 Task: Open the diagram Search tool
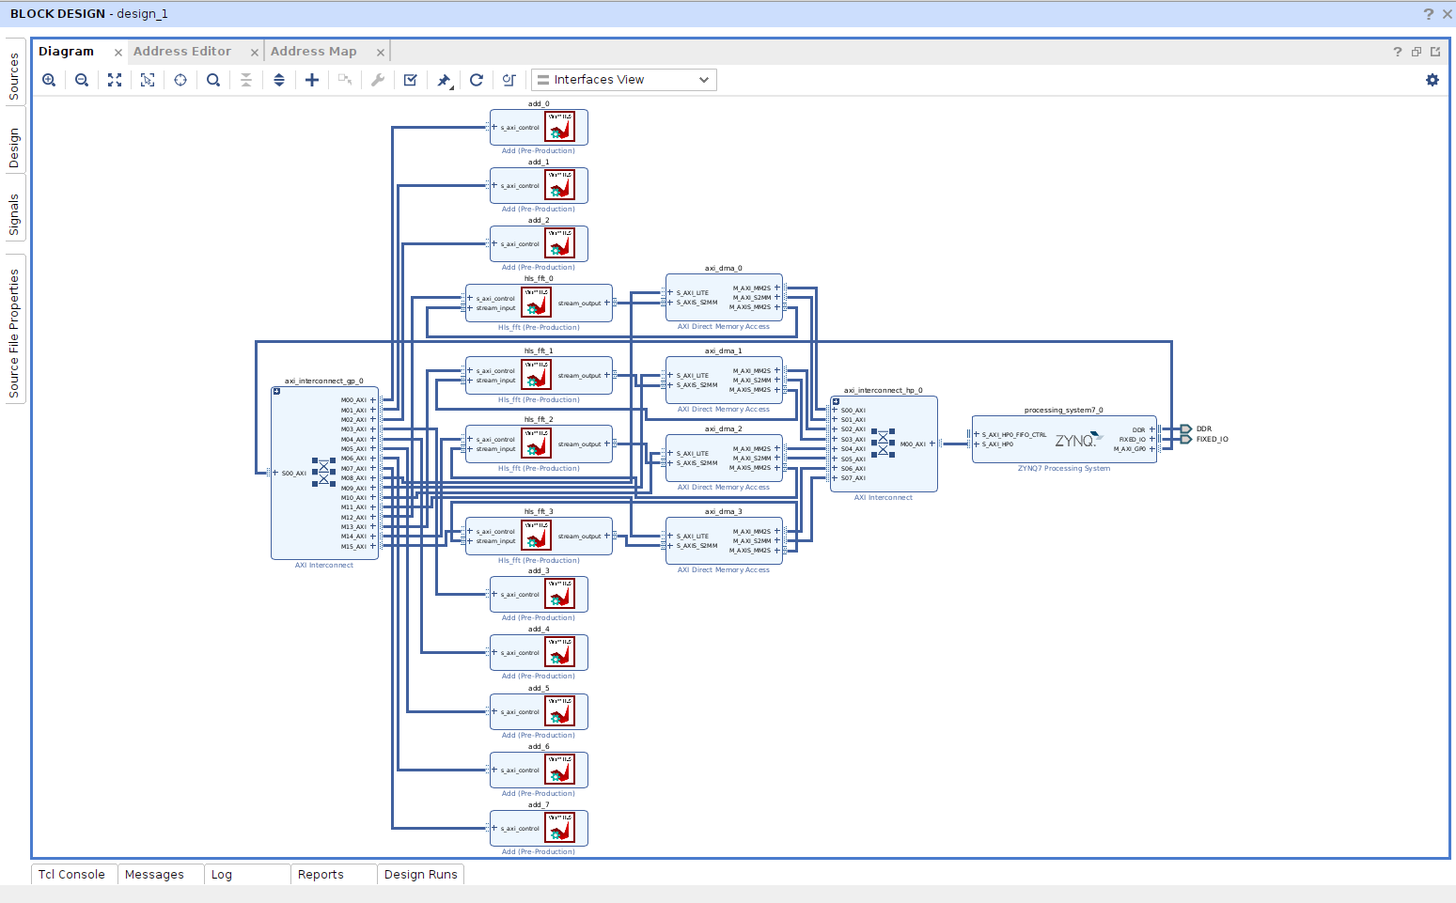click(x=213, y=80)
